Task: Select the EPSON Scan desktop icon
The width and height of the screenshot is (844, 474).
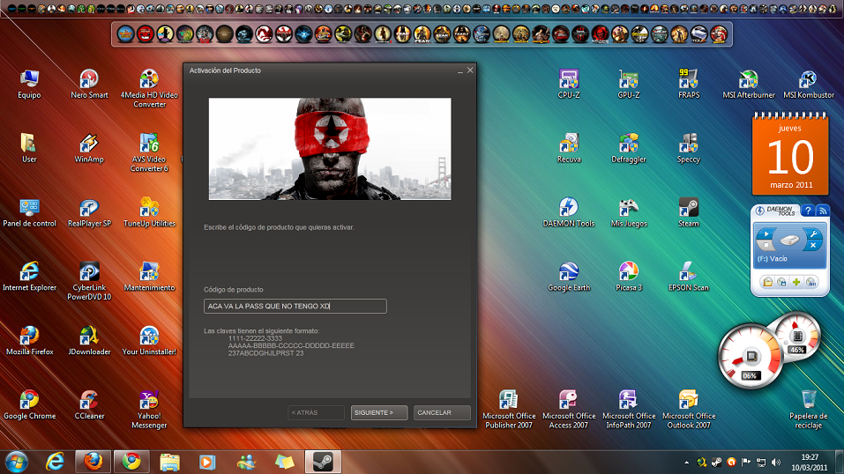Action: [x=689, y=278]
